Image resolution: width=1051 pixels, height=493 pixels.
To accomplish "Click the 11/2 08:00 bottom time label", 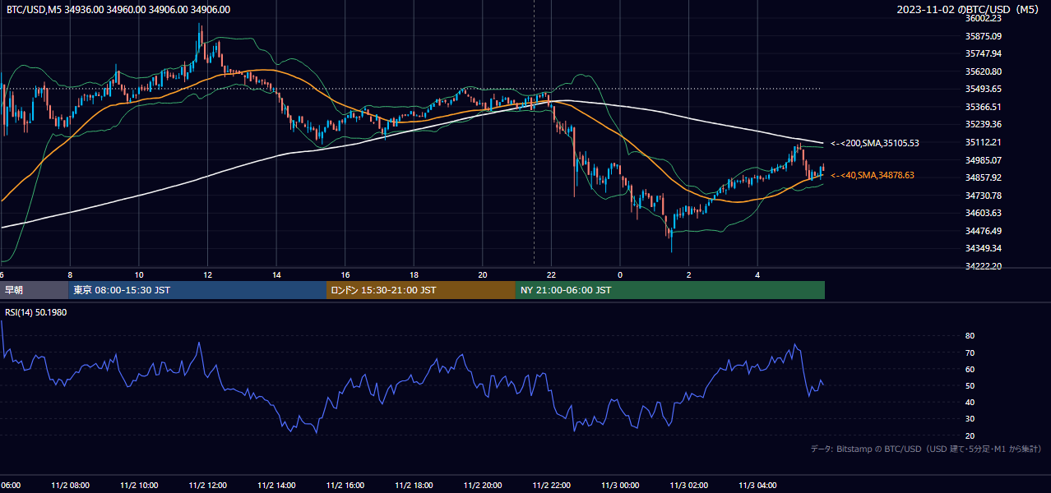I will click(x=70, y=485).
